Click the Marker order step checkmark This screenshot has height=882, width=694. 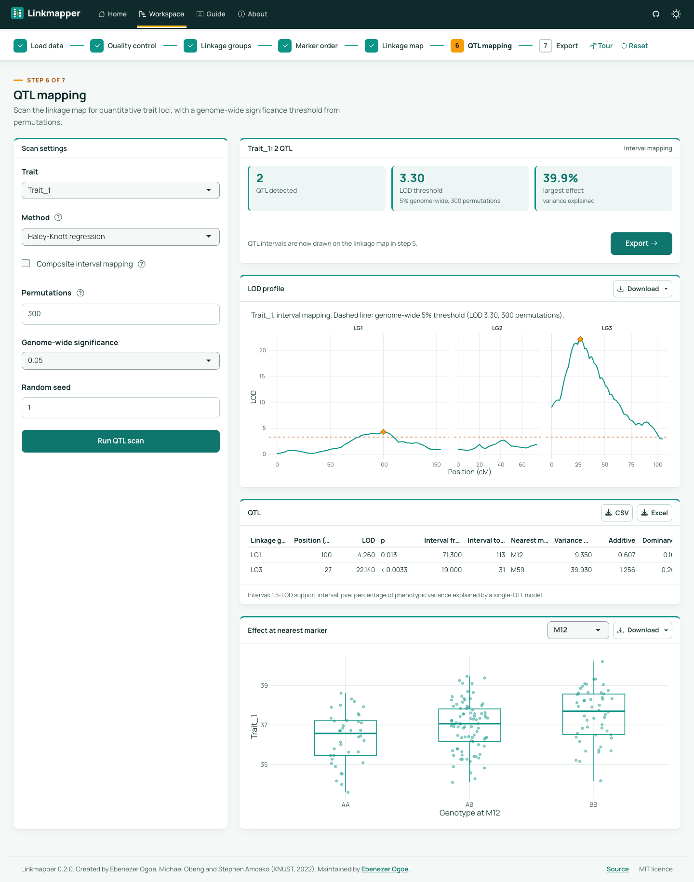pos(285,46)
